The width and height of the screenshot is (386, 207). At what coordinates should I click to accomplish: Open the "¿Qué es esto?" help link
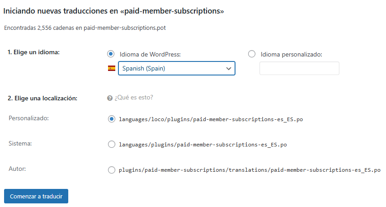pos(134,98)
